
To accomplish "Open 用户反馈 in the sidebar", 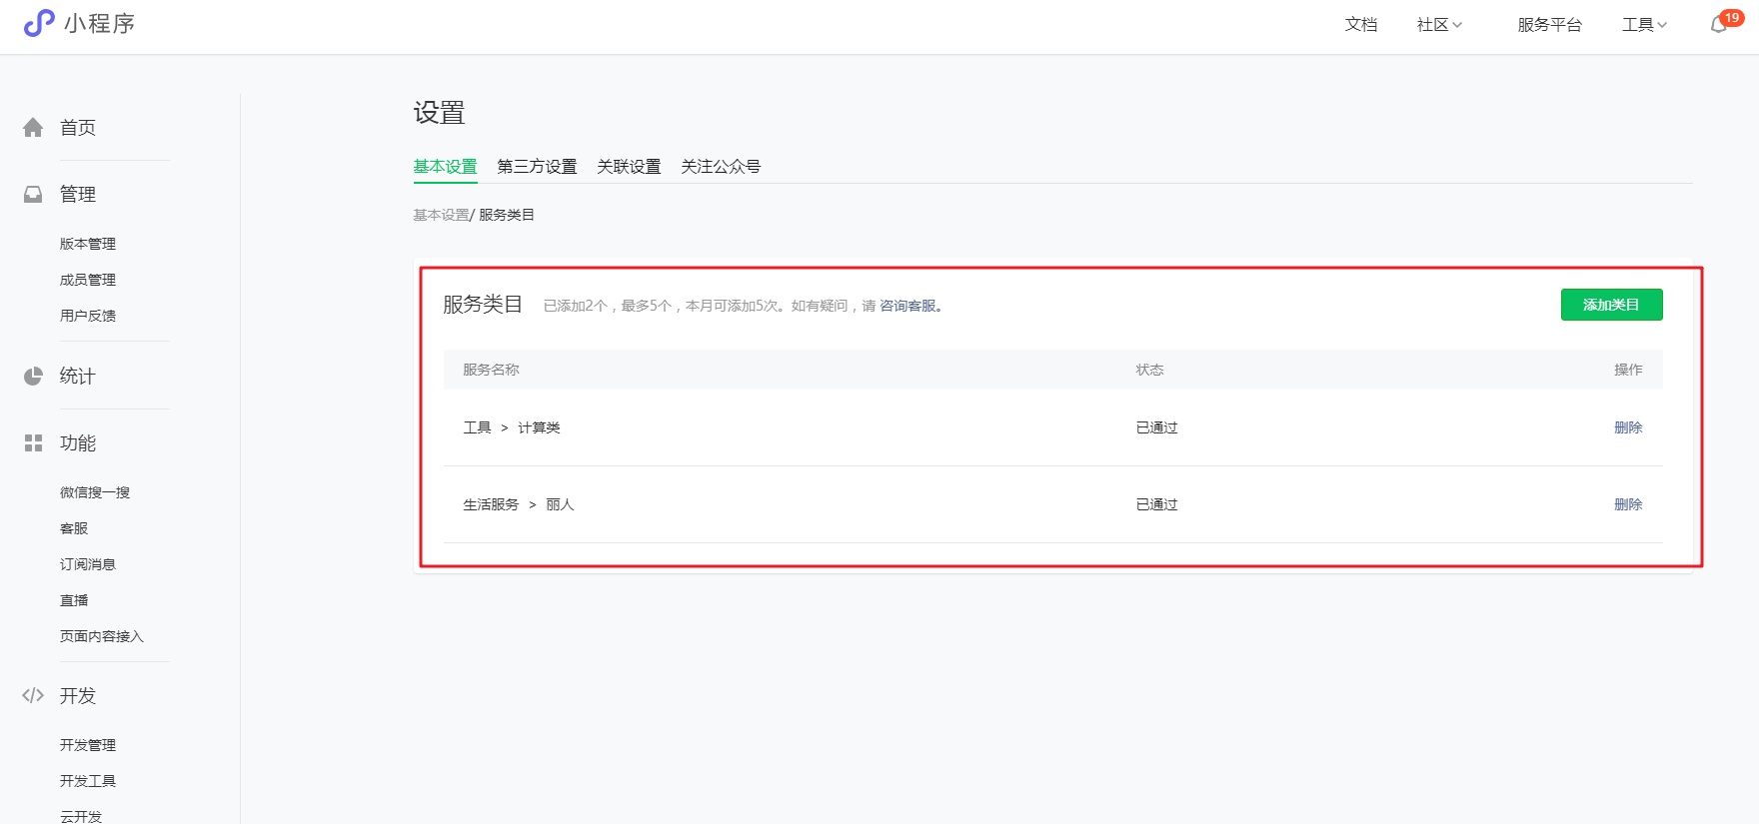I will pyautogui.click(x=88, y=316).
